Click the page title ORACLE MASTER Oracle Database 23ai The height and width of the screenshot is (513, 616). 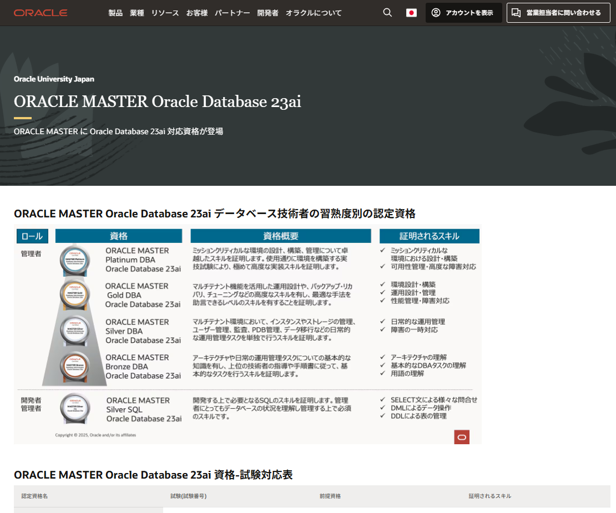(158, 101)
